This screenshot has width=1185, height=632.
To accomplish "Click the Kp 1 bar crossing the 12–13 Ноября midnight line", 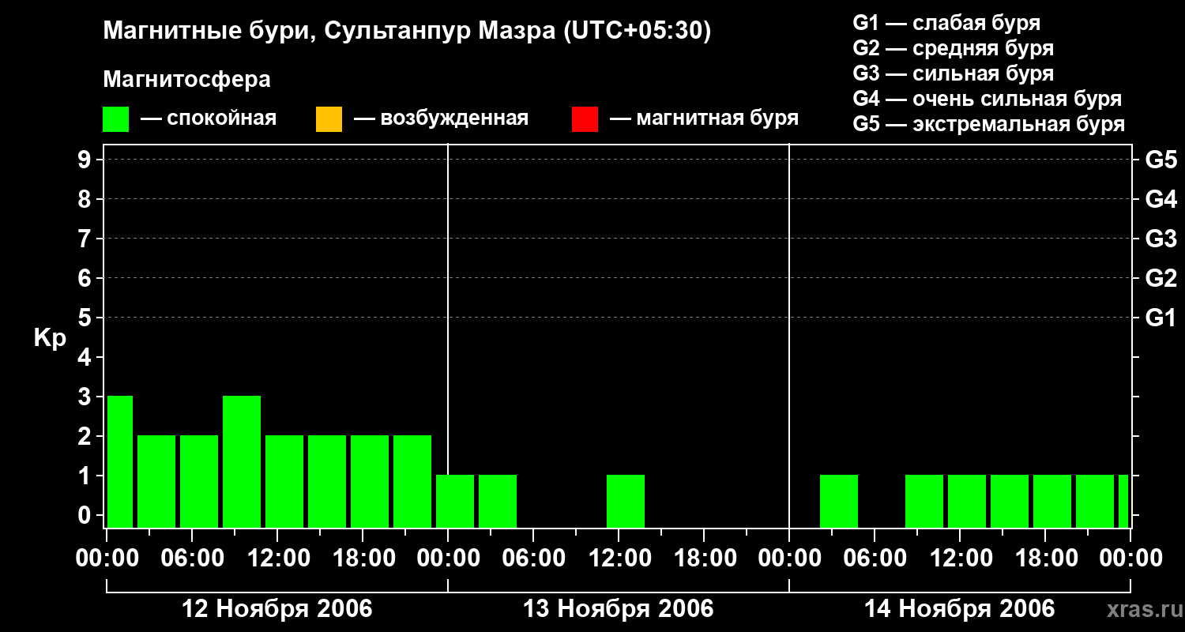I will point(455,501).
